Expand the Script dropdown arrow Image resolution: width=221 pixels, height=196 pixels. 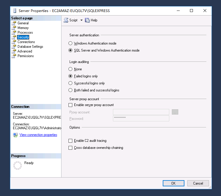coord(81,20)
